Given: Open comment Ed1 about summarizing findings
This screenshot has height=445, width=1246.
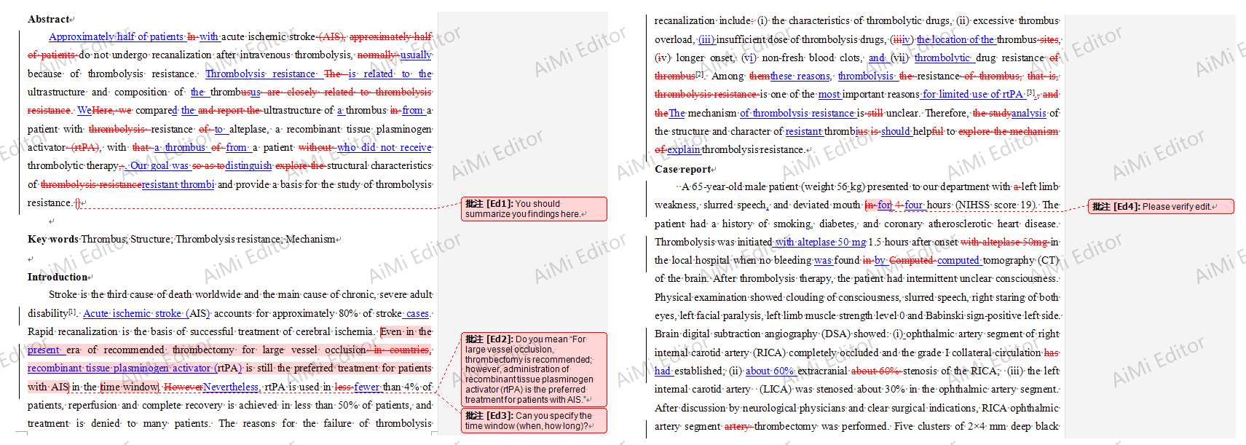Looking at the screenshot, I should point(534,209).
